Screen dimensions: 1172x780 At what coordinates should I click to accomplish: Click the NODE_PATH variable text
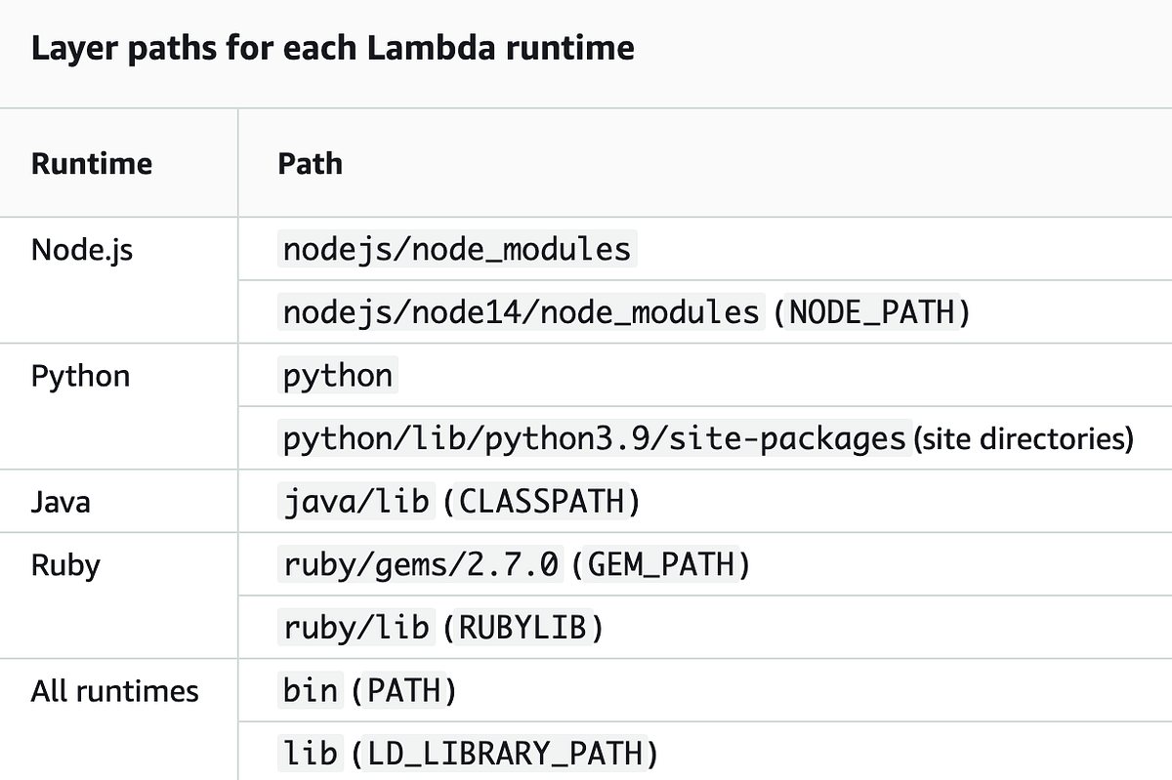coord(872,311)
